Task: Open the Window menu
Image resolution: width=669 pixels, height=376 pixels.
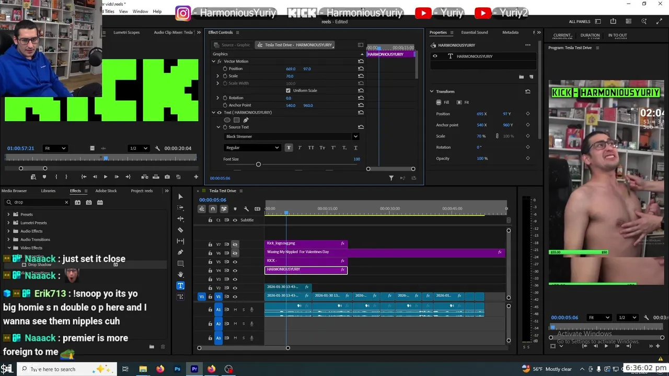Action: pyautogui.click(x=140, y=11)
